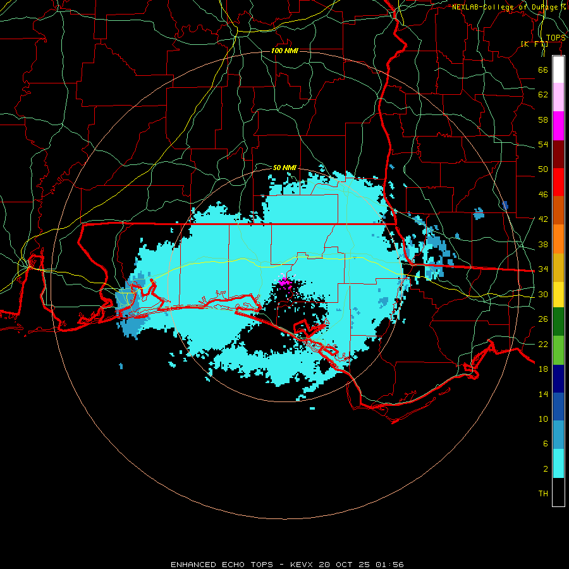The image size is (569, 569).
Task: Click the legend value "22"
Action: click(543, 344)
